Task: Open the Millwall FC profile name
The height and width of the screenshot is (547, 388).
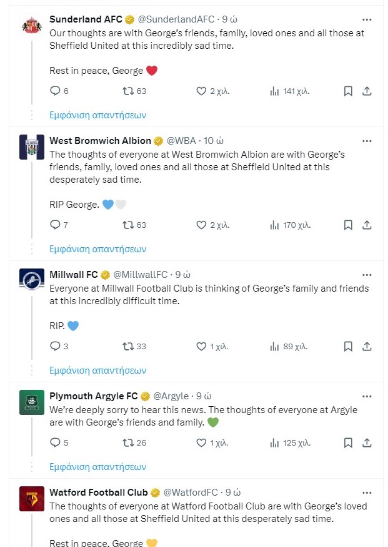Action: (74, 275)
